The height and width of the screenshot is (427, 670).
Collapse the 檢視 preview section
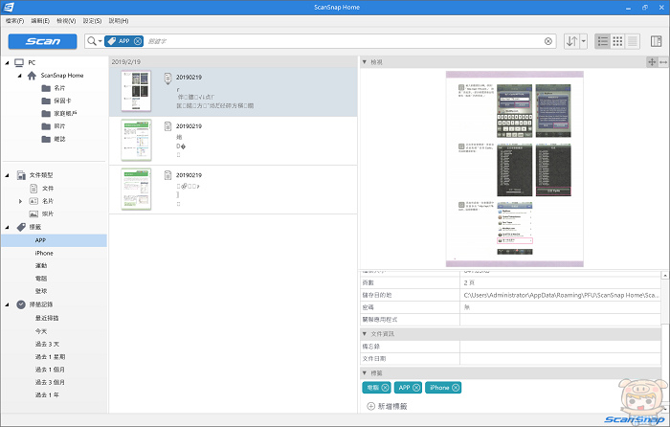pyautogui.click(x=364, y=62)
